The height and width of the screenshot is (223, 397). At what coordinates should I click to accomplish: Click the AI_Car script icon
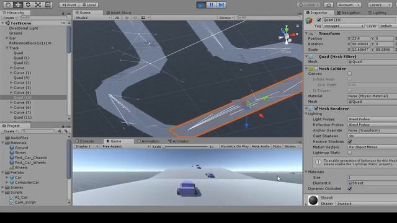click(x=11, y=197)
